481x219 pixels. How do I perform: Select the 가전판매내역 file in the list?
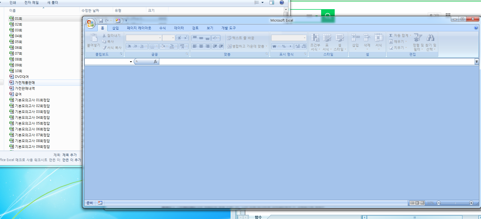click(x=25, y=88)
